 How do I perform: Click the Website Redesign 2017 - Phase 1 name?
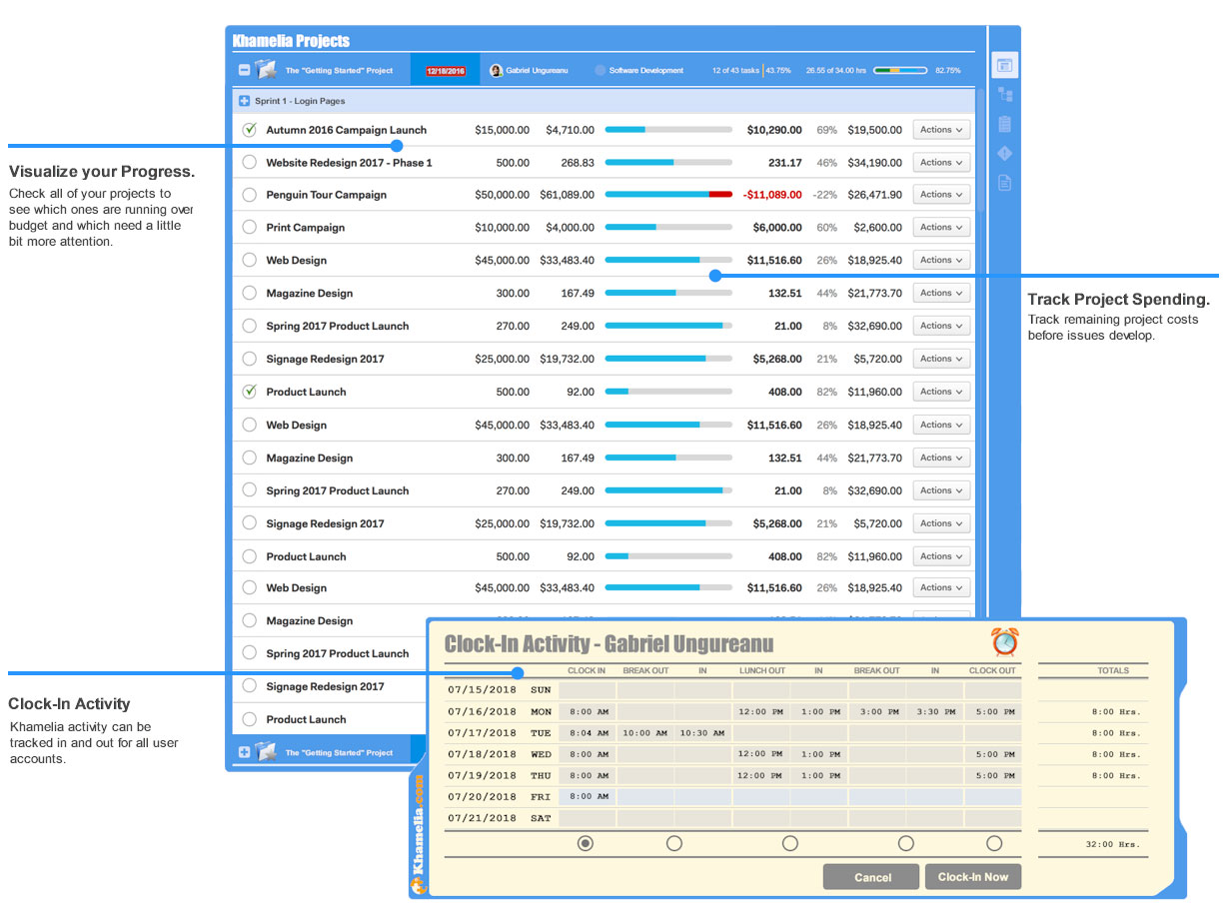pyautogui.click(x=349, y=162)
